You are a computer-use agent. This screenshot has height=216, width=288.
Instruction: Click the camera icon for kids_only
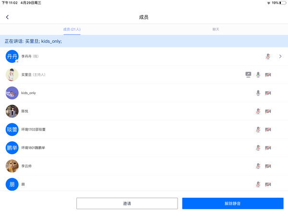pos(268,93)
